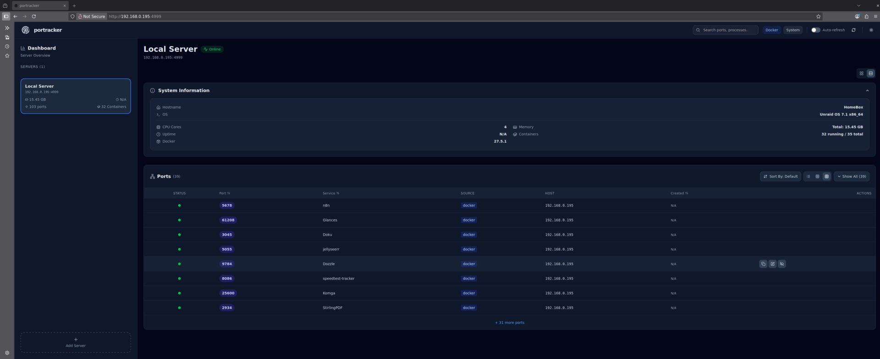The height and width of the screenshot is (359, 880).
Task: Choose list view for Ports
Action: [x=808, y=177]
